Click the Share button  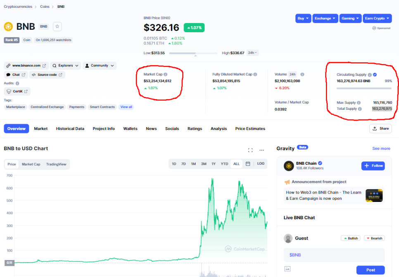click(x=380, y=129)
